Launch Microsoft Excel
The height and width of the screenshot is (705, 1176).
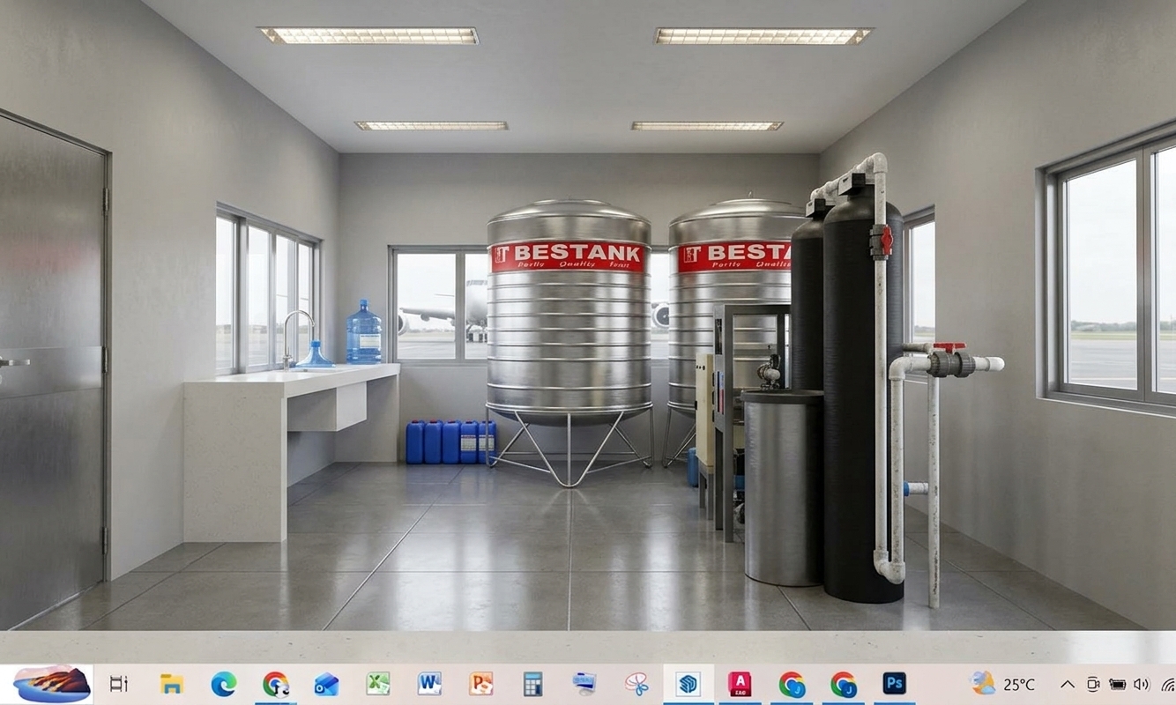coord(378,684)
